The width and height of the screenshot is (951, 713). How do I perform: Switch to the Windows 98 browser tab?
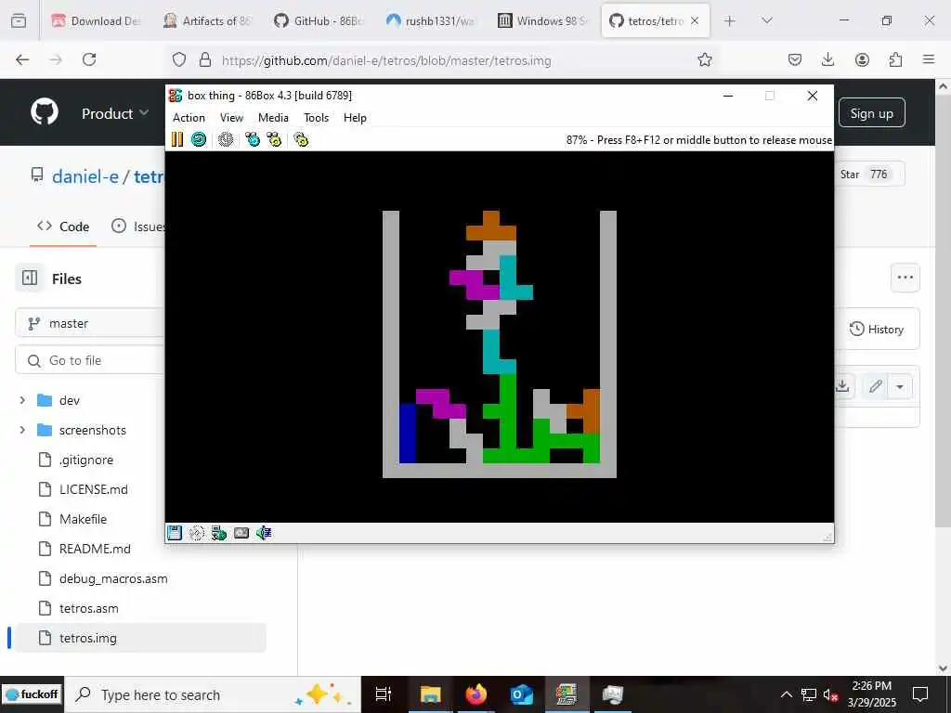(x=542, y=20)
